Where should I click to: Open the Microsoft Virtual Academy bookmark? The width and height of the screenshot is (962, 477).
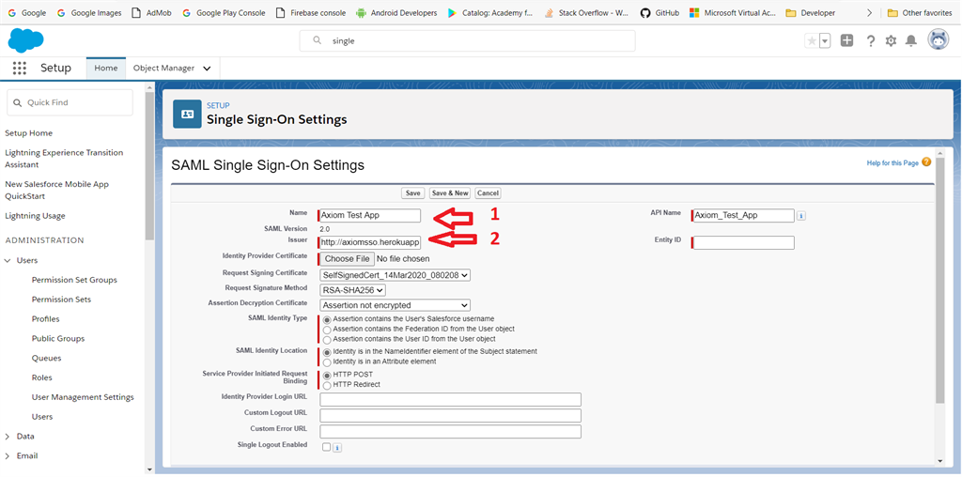pos(732,12)
